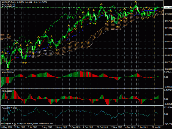This screenshot has width=172, height=129.
Task: Click the 0.92090 price level
Action: click(168, 35)
